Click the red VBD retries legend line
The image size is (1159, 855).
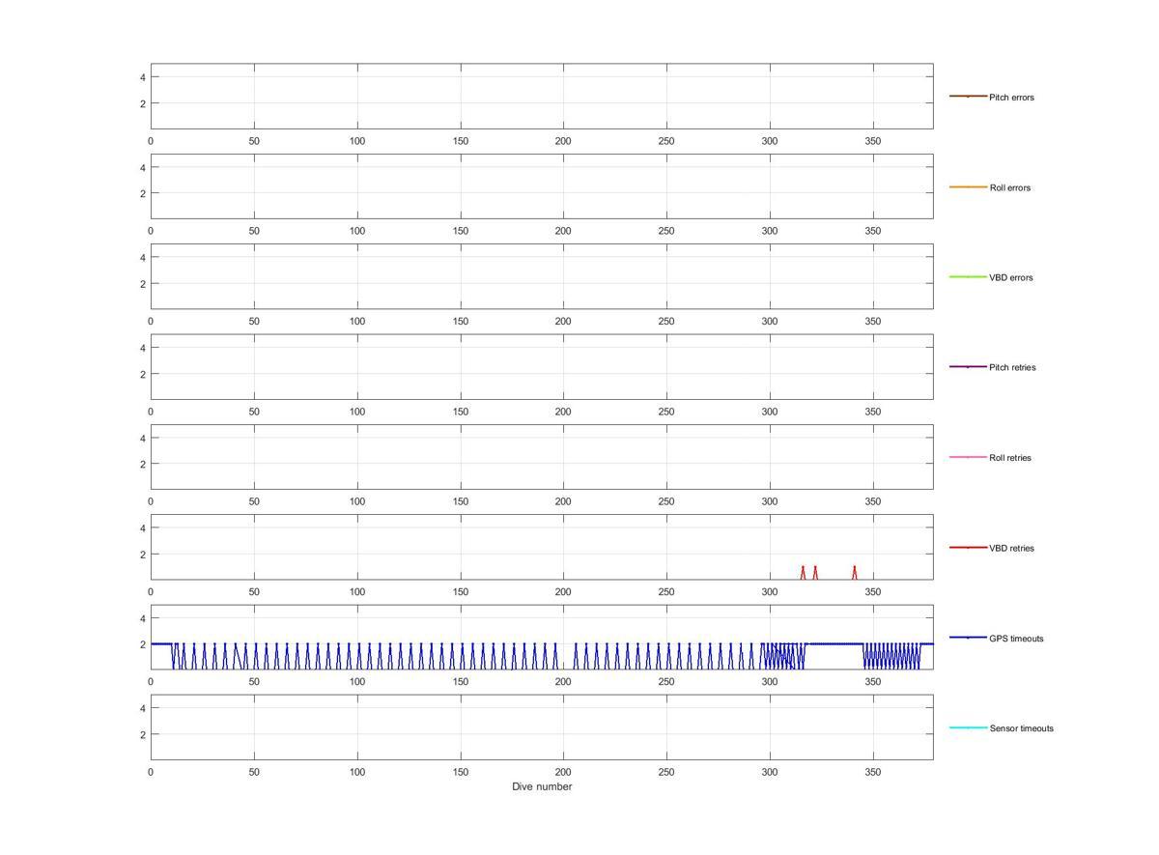(968, 548)
